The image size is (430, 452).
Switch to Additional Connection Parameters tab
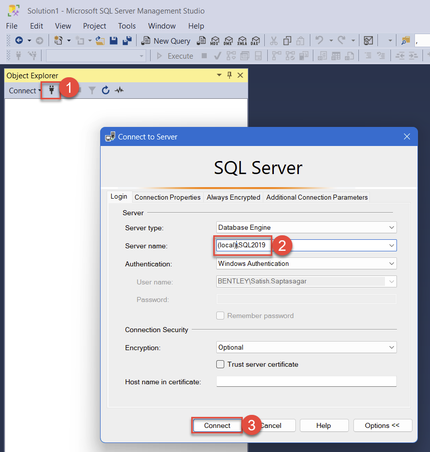pos(317,197)
